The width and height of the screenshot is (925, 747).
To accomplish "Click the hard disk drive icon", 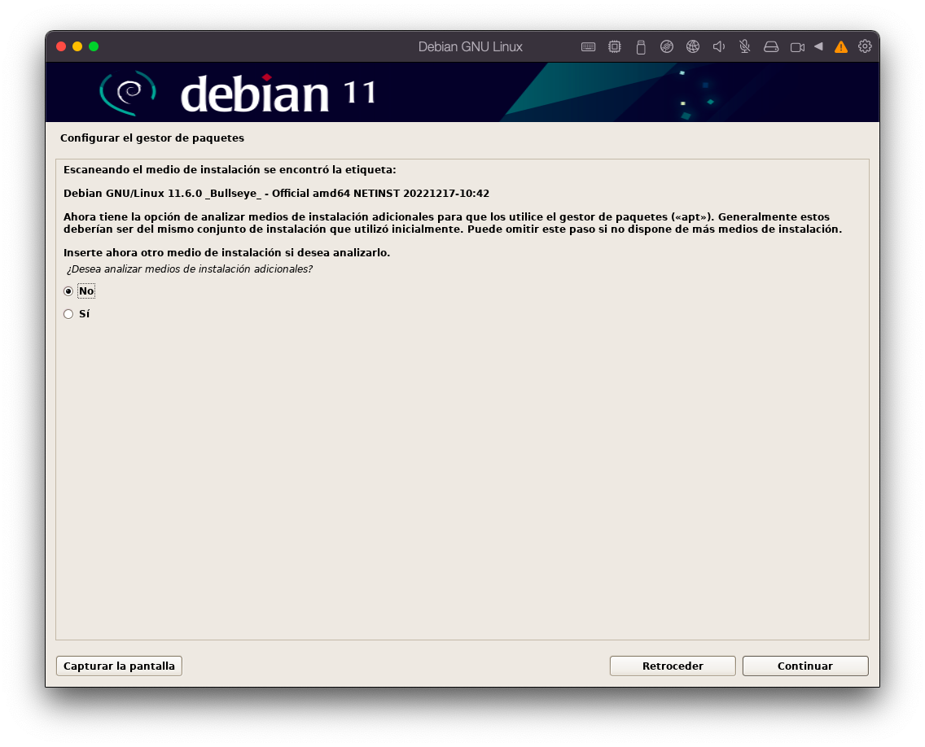I will [771, 47].
